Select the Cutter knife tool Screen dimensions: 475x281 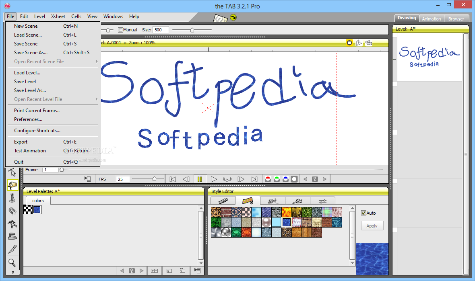(x=12, y=249)
